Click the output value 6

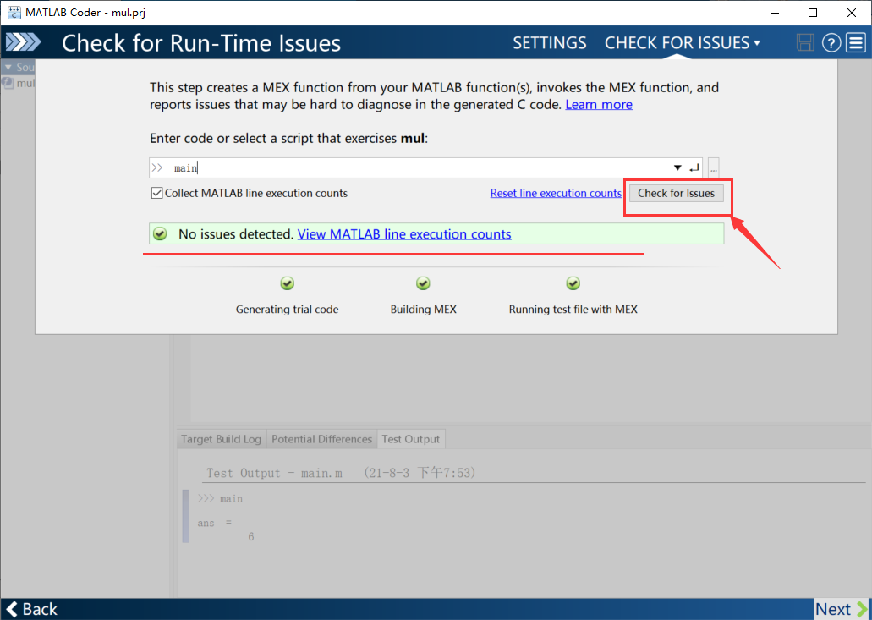tap(251, 536)
